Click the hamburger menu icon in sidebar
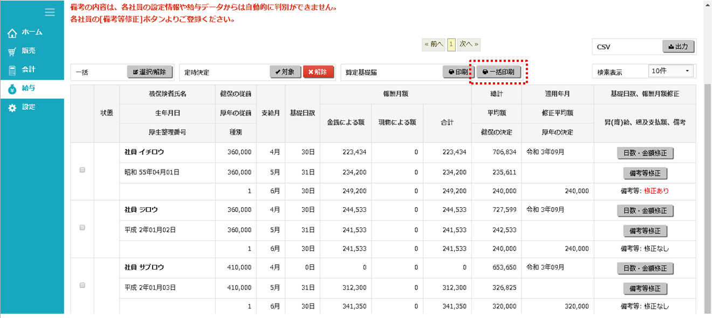The image size is (714, 318). [50, 12]
